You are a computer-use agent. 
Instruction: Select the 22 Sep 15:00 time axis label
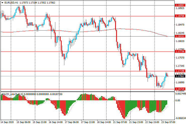[152, 122]
